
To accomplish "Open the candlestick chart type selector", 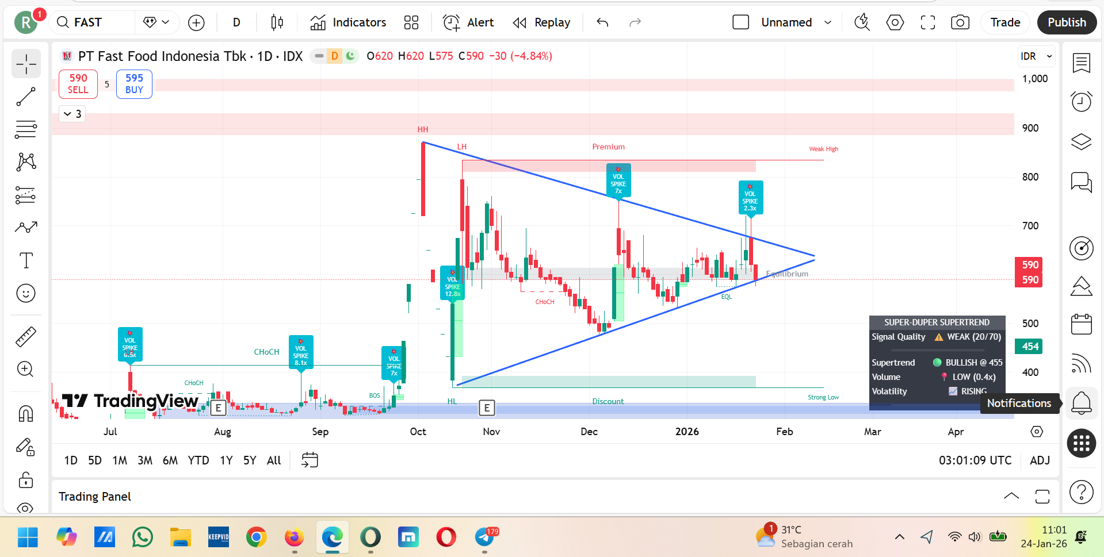I will (277, 22).
